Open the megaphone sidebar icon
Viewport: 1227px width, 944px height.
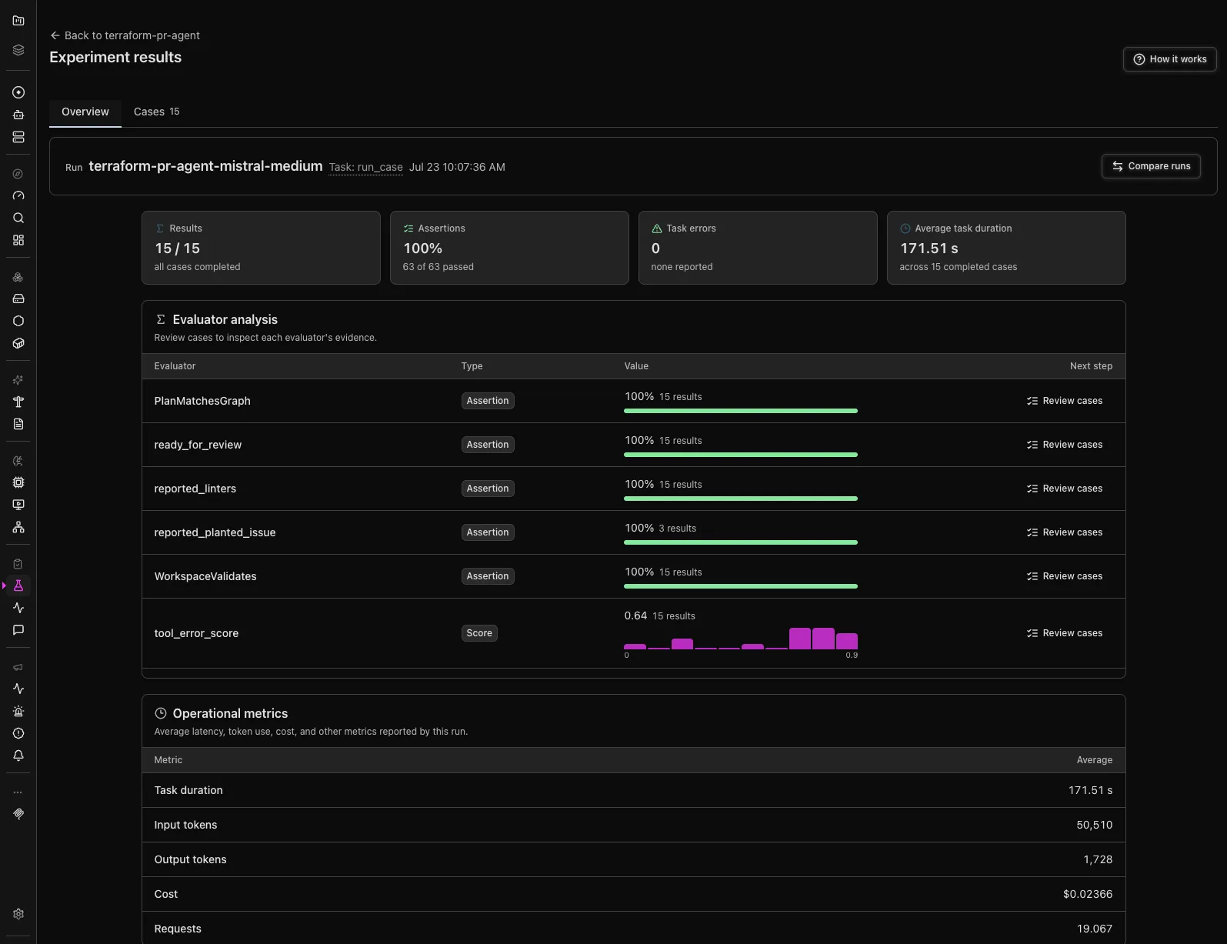18,667
